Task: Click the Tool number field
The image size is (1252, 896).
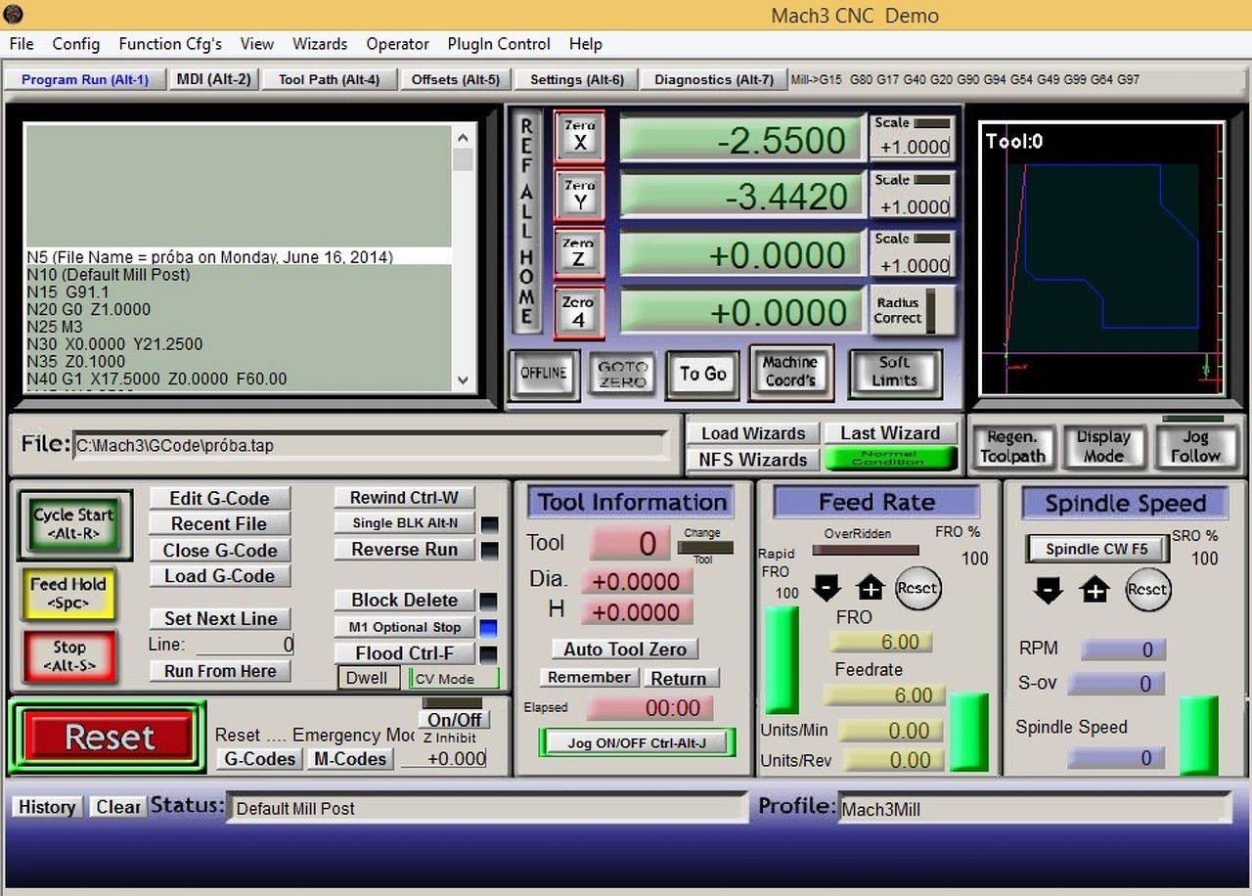Action: (630, 543)
